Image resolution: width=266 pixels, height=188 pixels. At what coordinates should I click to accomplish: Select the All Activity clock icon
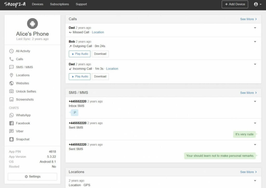pyautogui.click(x=11, y=51)
